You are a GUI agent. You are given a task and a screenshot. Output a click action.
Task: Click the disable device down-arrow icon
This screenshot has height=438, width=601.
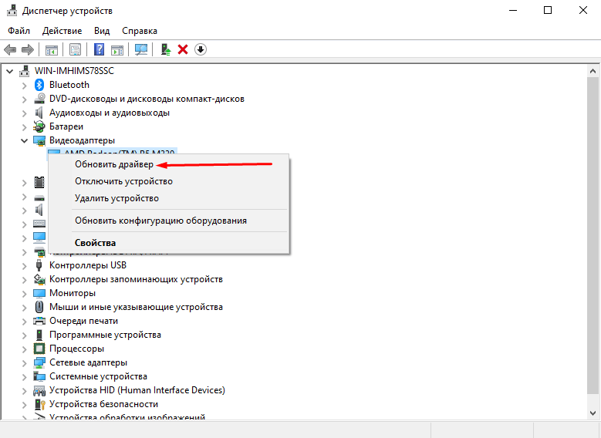[201, 49]
